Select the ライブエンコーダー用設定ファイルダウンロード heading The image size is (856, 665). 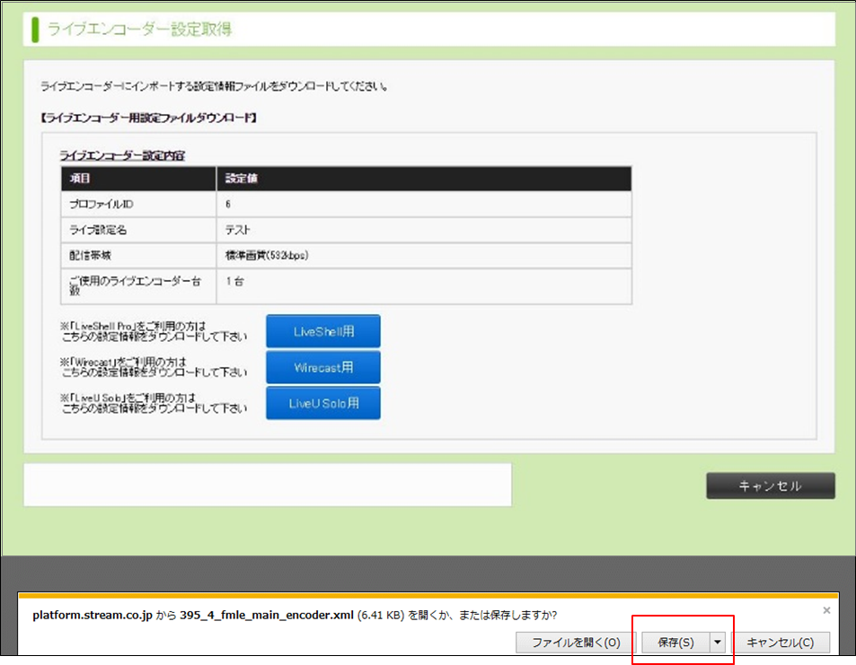pos(148,118)
